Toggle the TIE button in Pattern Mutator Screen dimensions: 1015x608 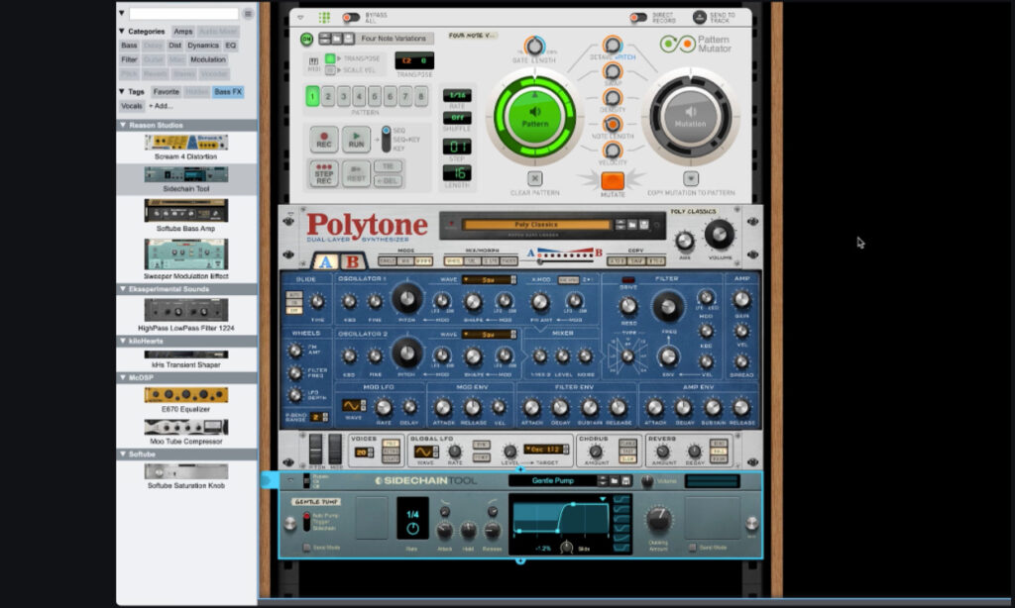click(x=388, y=167)
